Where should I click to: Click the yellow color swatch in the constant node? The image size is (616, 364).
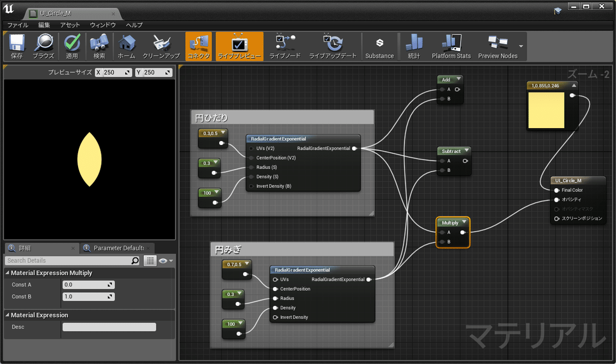tap(546, 110)
